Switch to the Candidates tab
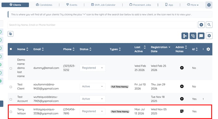Image resolution: width=218 pixels, height=119 pixels. pyautogui.click(x=44, y=5)
